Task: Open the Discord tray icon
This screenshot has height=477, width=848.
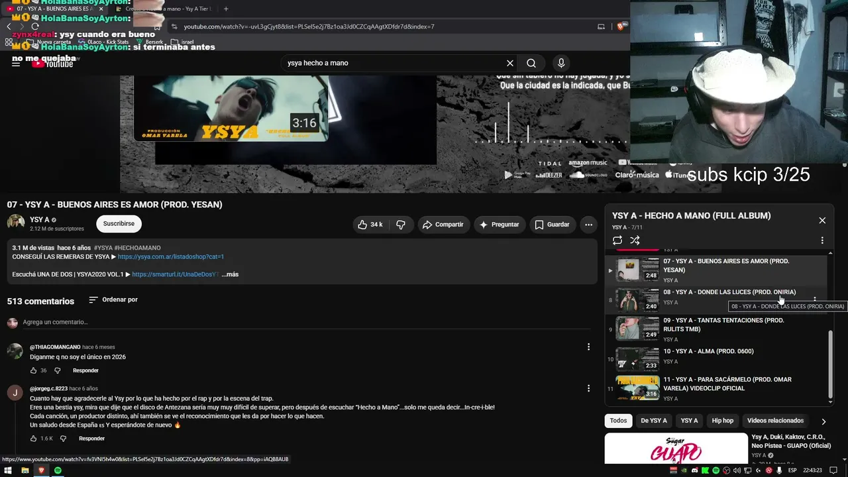Action: (694, 470)
